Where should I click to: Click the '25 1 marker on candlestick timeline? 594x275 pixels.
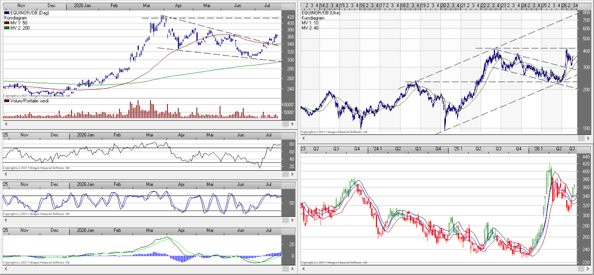458,149
